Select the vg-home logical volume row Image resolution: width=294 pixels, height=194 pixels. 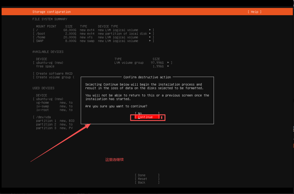(x=42, y=102)
